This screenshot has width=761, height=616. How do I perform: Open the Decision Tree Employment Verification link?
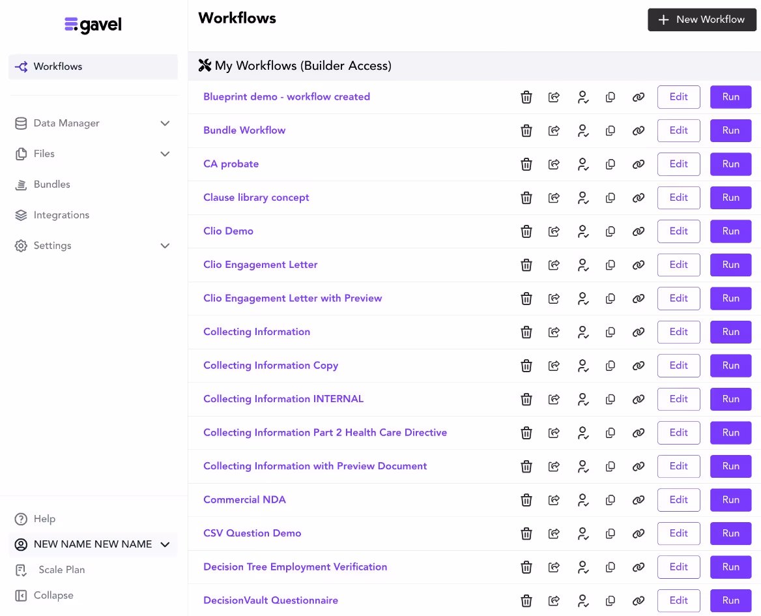click(295, 567)
